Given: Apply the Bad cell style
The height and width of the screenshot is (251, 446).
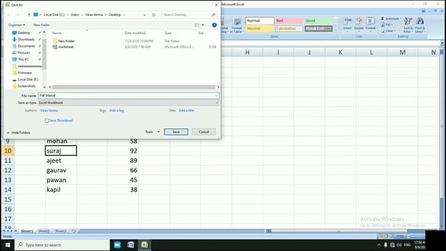Looking at the screenshot, I should point(289,21).
